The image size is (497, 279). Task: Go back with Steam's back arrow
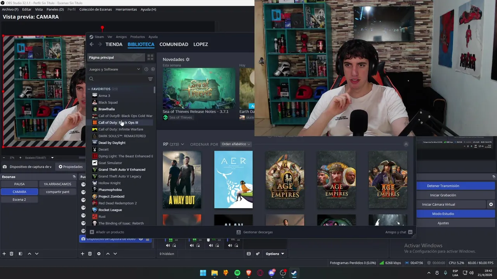(92, 44)
